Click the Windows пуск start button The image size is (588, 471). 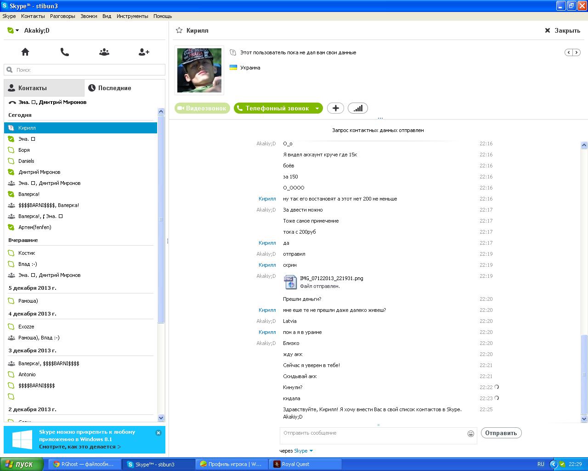click(x=22, y=464)
